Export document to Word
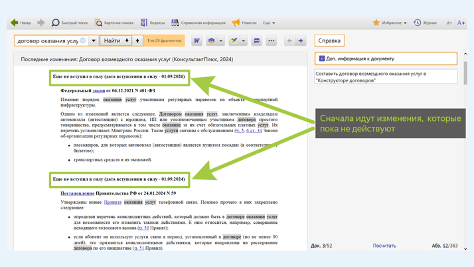 (x=197, y=41)
